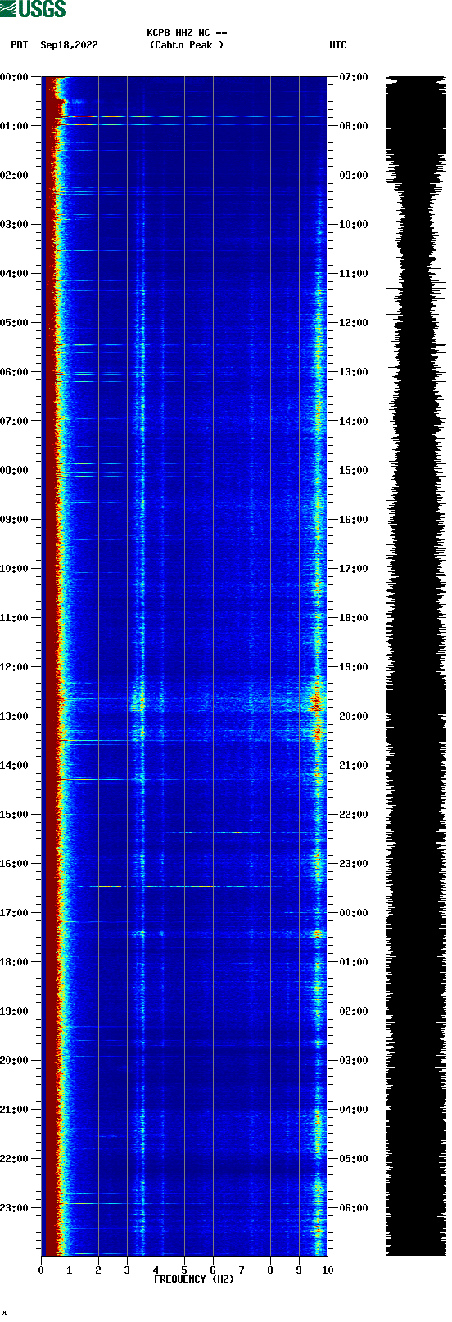Click the 20:00 UTC time label on right axis
Viewport: 452px width, 1322px height.
(354, 716)
